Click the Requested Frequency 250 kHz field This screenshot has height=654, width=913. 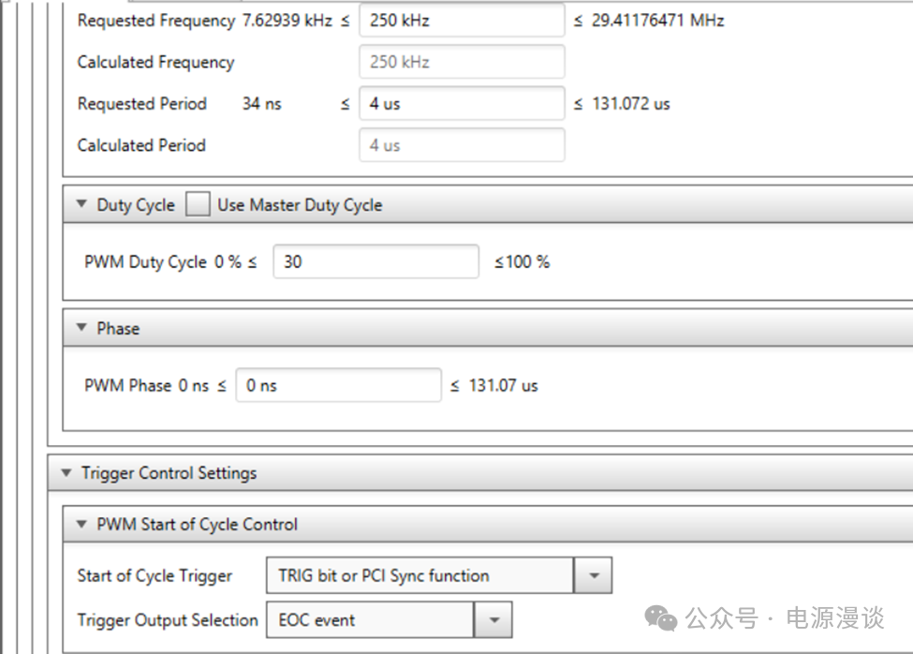pyautogui.click(x=462, y=21)
